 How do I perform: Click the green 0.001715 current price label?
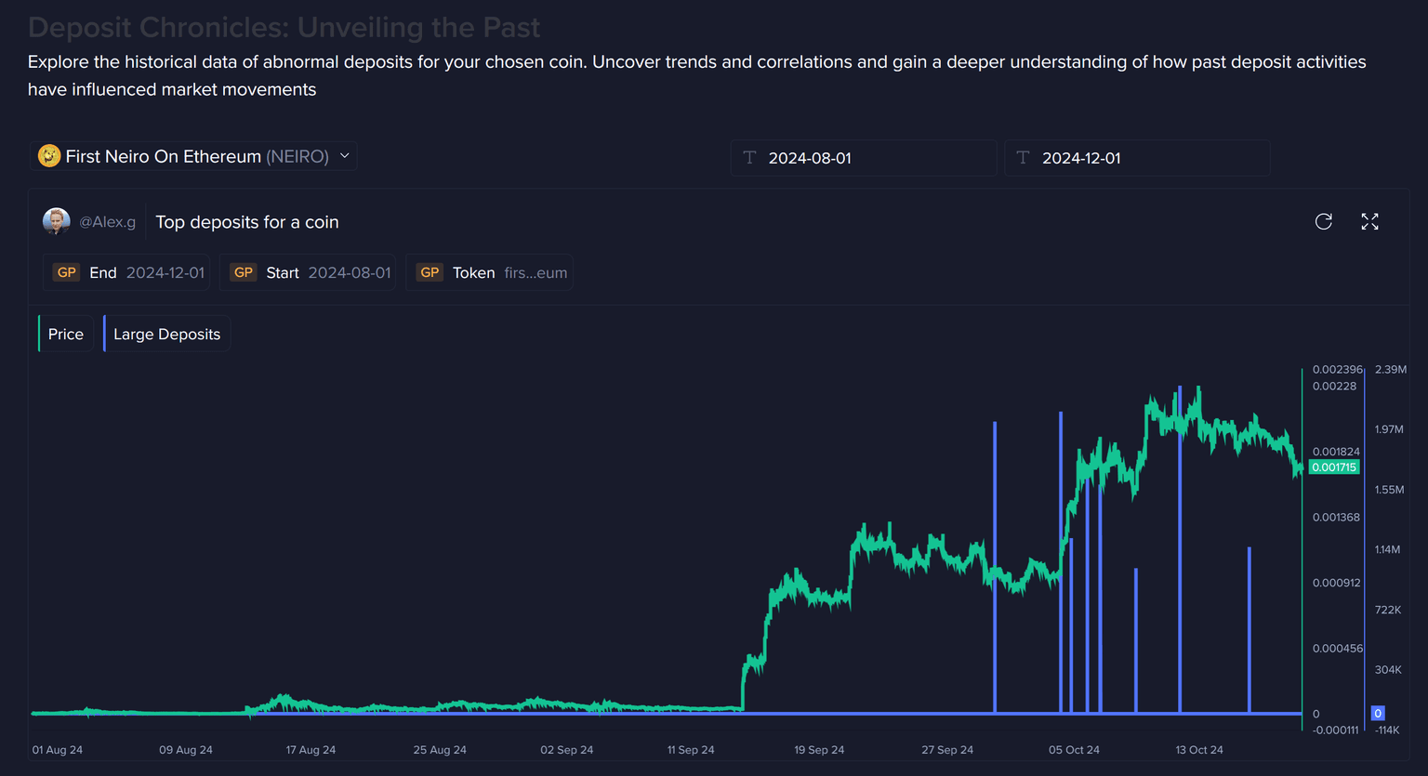[1334, 467]
